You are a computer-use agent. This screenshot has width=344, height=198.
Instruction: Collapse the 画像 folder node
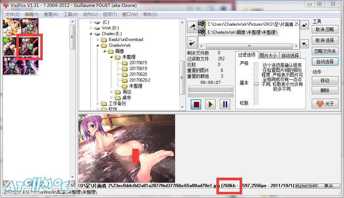click(104, 51)
